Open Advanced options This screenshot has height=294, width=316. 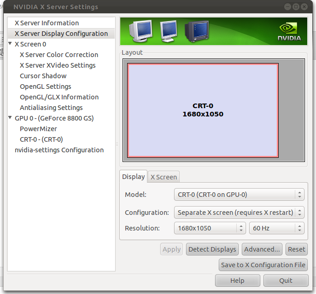(x=262, y=249)
